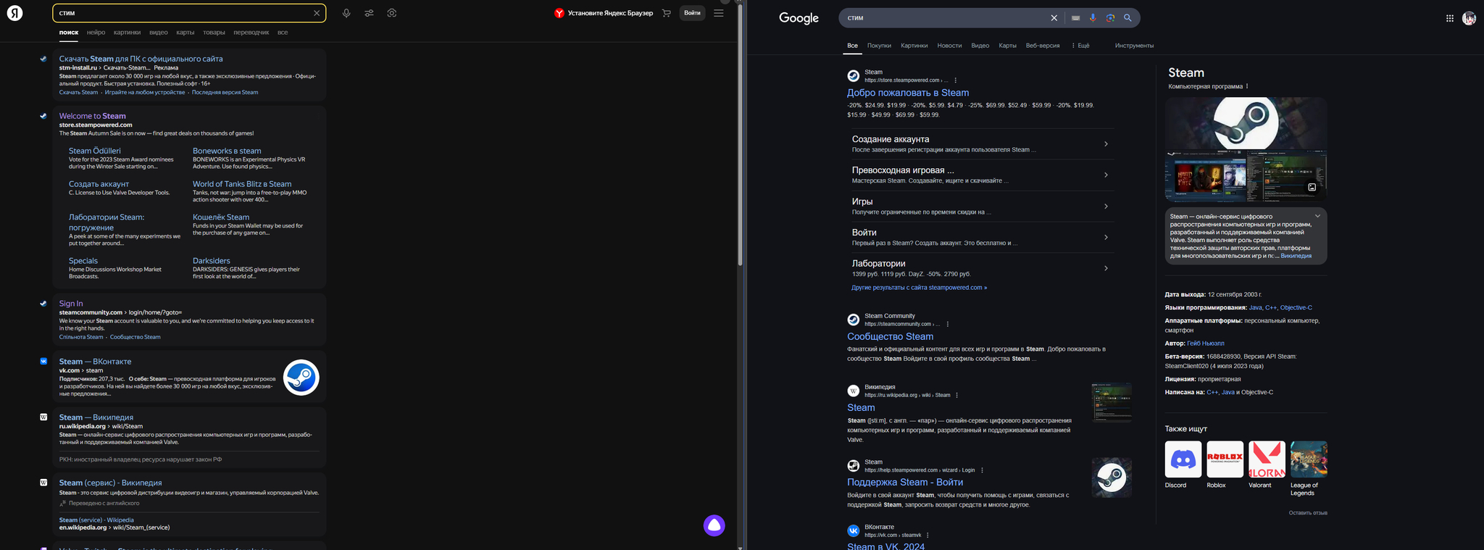Expand the "Лаборатории" sitelink chevron
The width and height of the screenshot is (1484, 550).
click(x=1106, y=268)
